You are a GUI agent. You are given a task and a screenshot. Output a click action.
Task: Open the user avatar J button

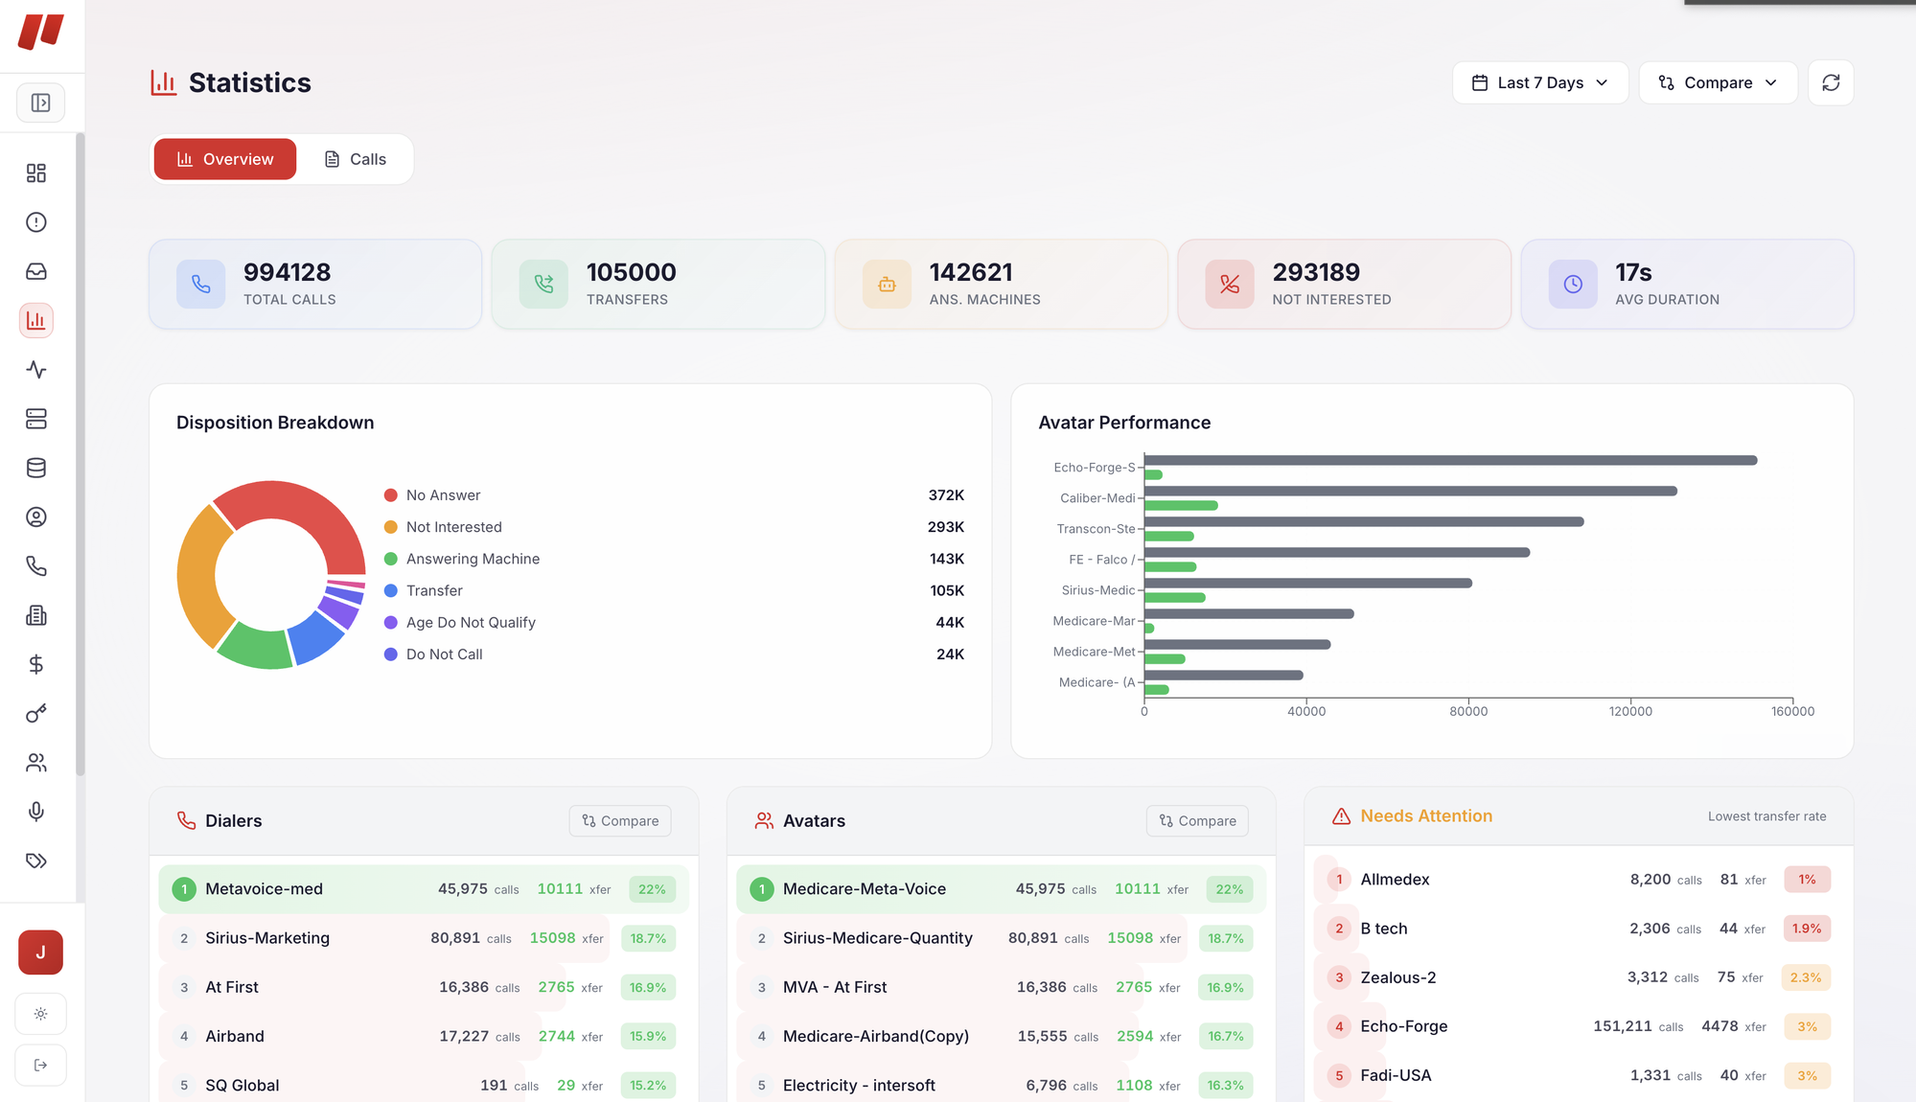coord(40,953)
